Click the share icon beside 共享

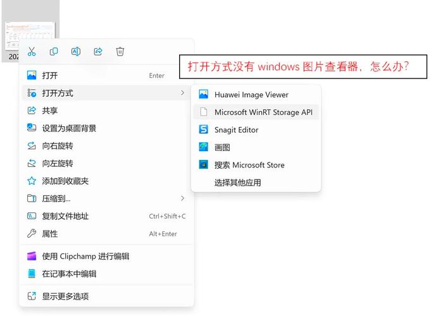click(32, 111)
